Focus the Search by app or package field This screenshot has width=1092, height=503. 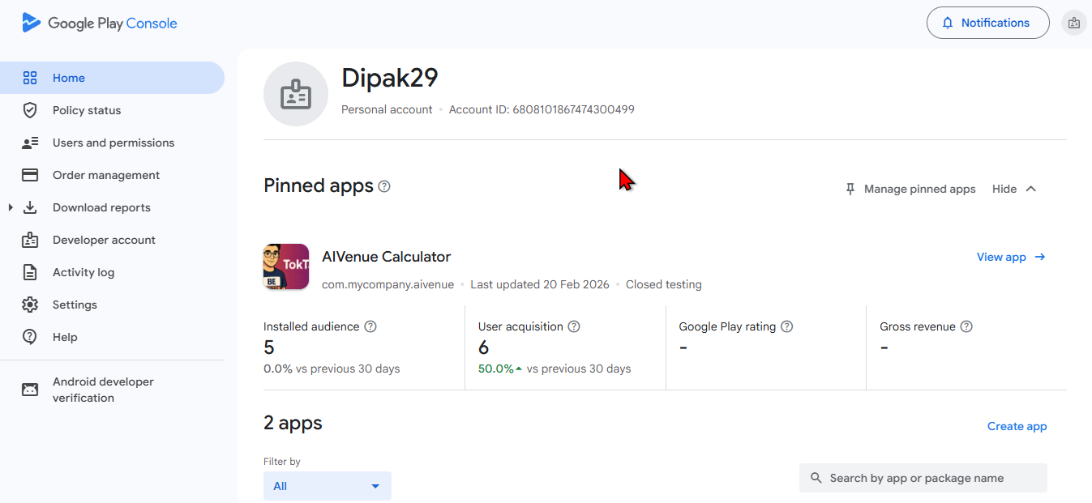923,478
